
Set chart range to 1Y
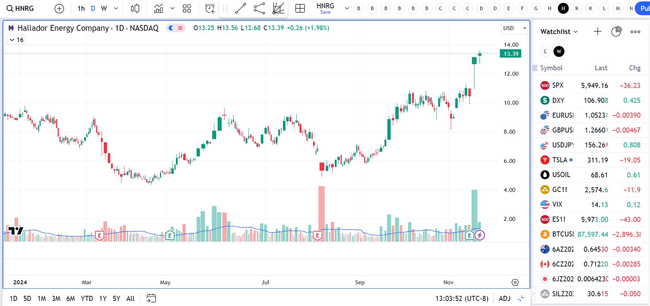pyautogui.click(x=103, y=298)
